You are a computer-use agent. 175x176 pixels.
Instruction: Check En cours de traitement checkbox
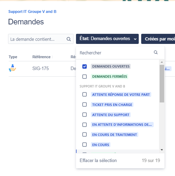[84, 135]
